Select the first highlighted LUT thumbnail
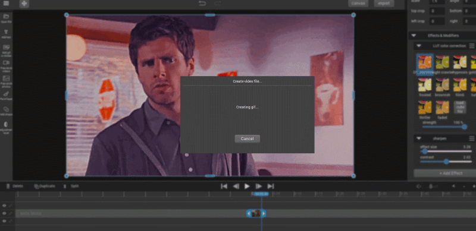Image resolution: width=476 pixels, height=231 pixels. [425, 62]
